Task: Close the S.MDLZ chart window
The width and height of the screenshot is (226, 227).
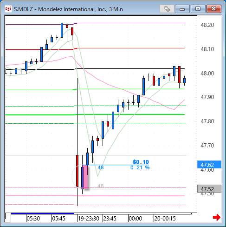Action: (214, 9)
